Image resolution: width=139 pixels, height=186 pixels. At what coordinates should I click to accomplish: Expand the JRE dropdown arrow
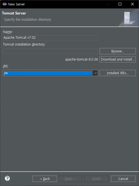95,73
